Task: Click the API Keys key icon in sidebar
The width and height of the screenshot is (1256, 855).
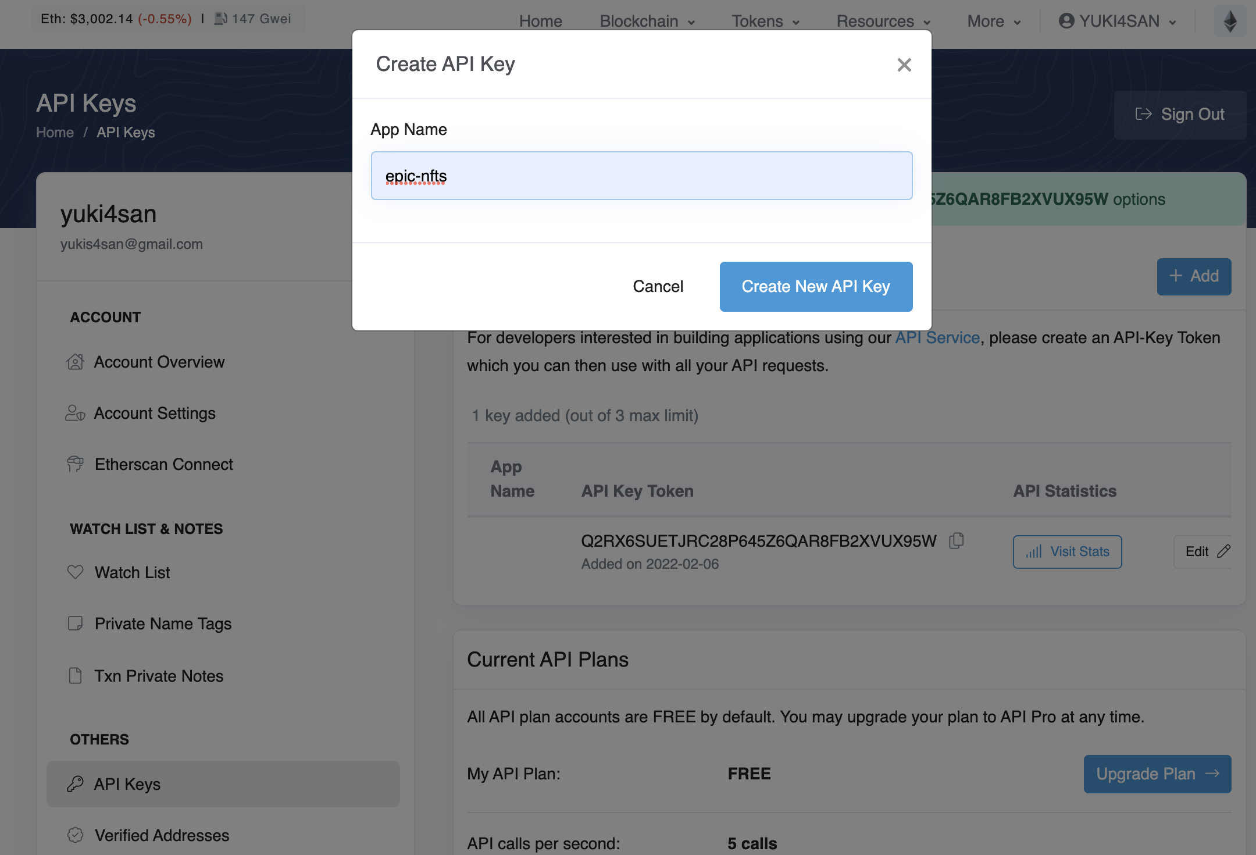Action: tap(75, 784)
